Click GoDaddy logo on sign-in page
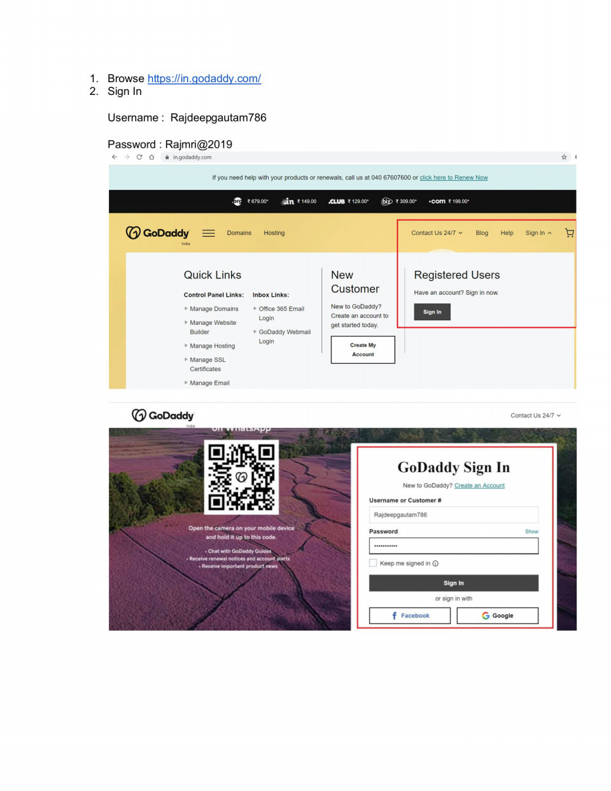 click(163, 416)
